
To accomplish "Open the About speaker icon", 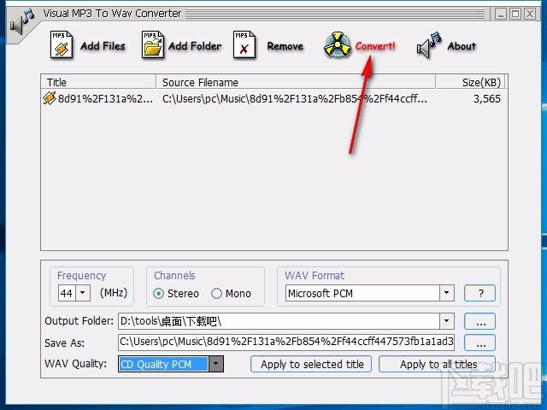I will [429, 46].
